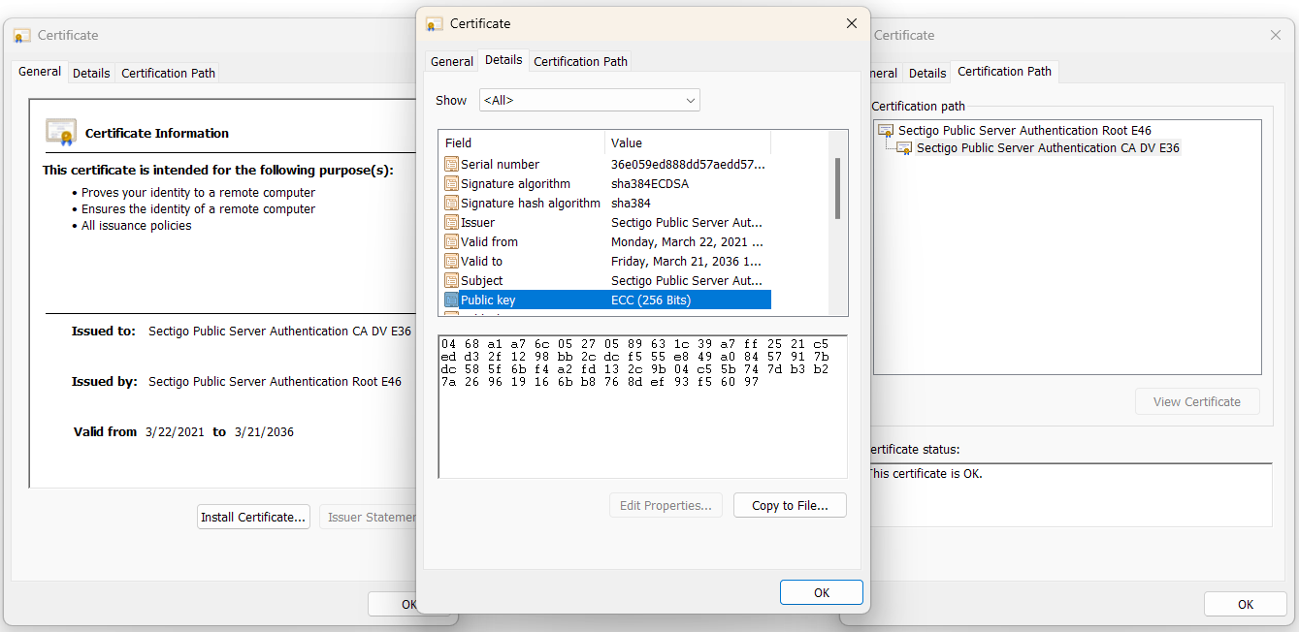
Task: Click Issued by name in left window
Action: pyautogui.click(x=275, y=382)
